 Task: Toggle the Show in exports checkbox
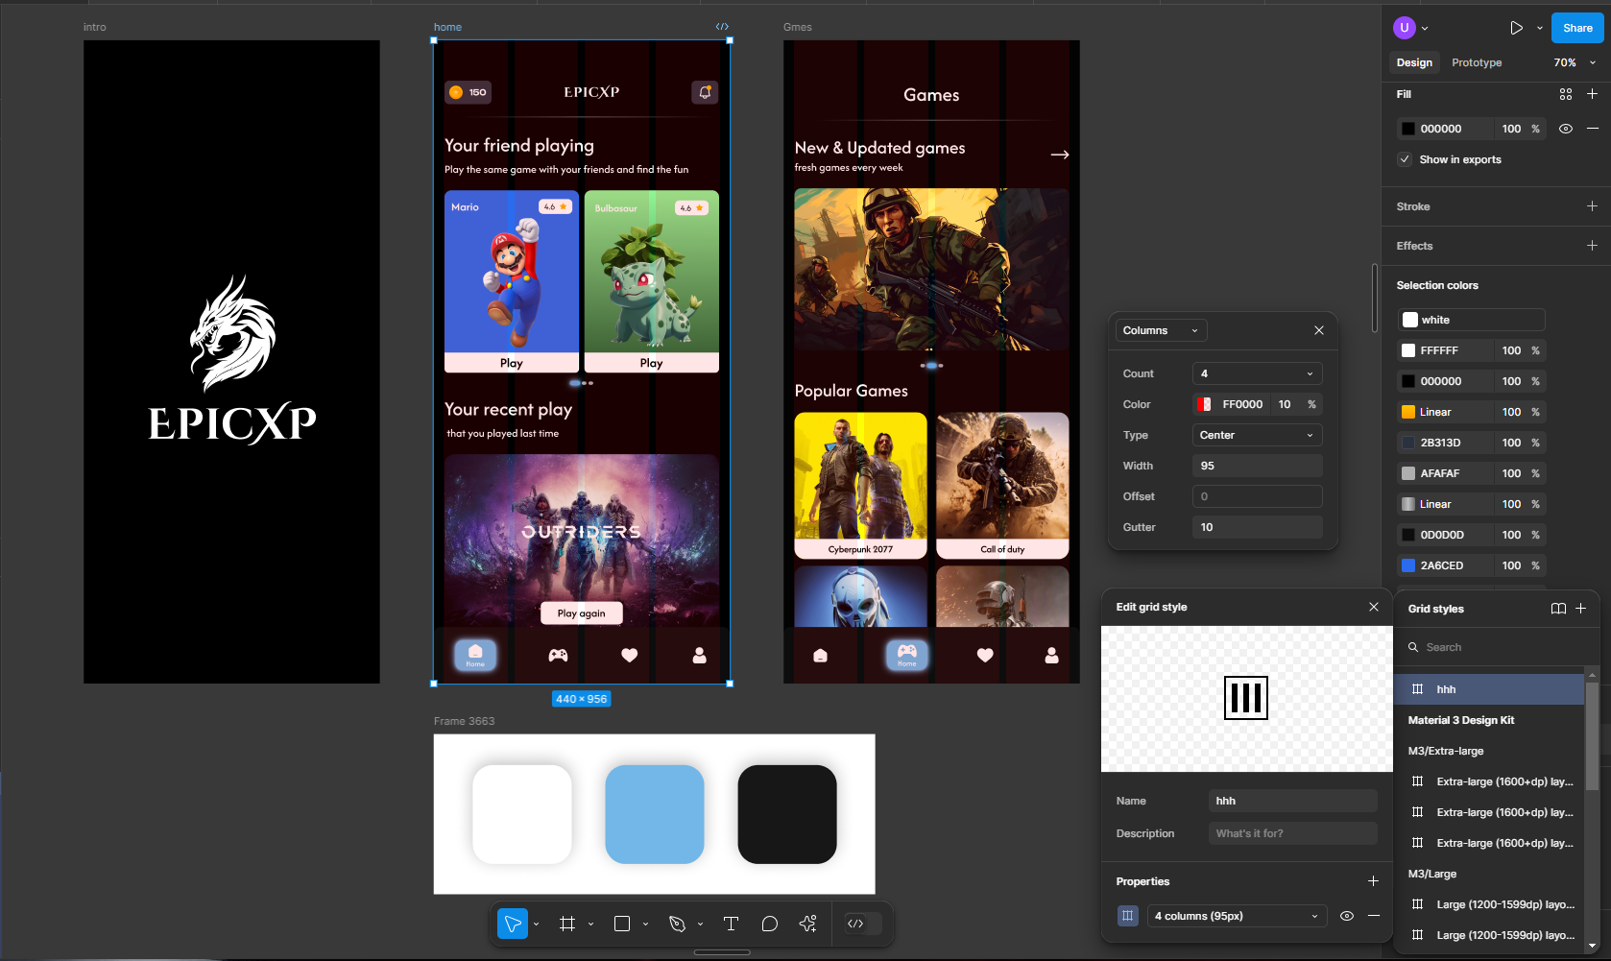[x=1405, y=159]
